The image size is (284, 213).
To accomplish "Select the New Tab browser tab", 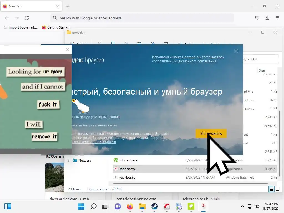I will point(31,6).
